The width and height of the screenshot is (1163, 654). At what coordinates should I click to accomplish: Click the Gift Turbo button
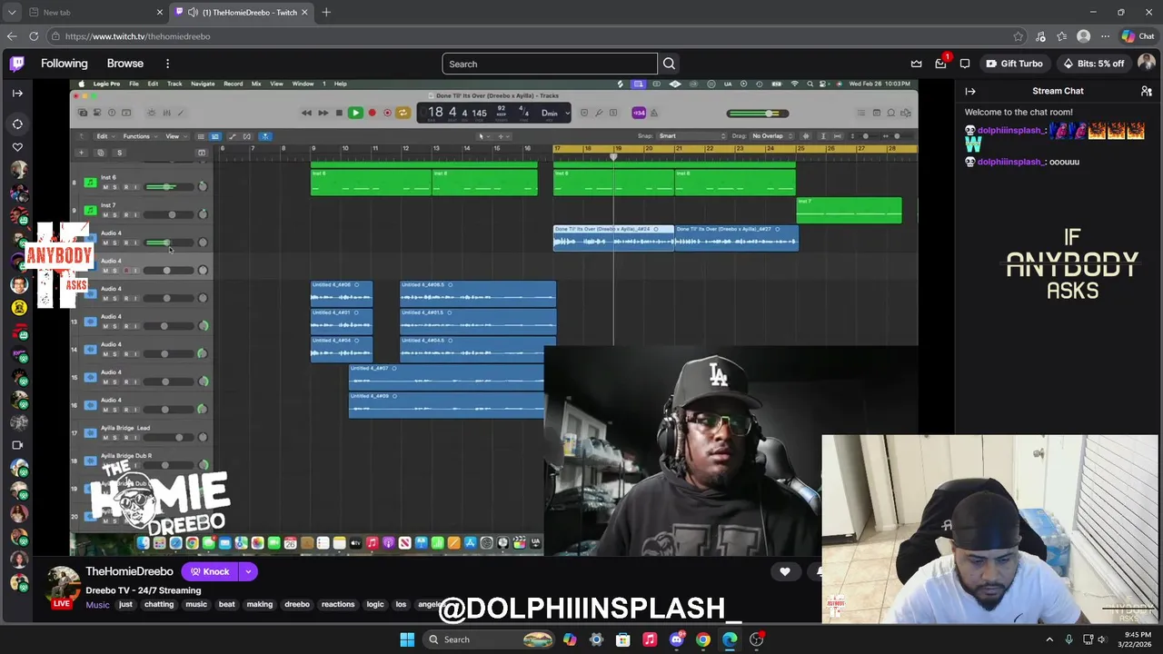tap(1013, 64)
